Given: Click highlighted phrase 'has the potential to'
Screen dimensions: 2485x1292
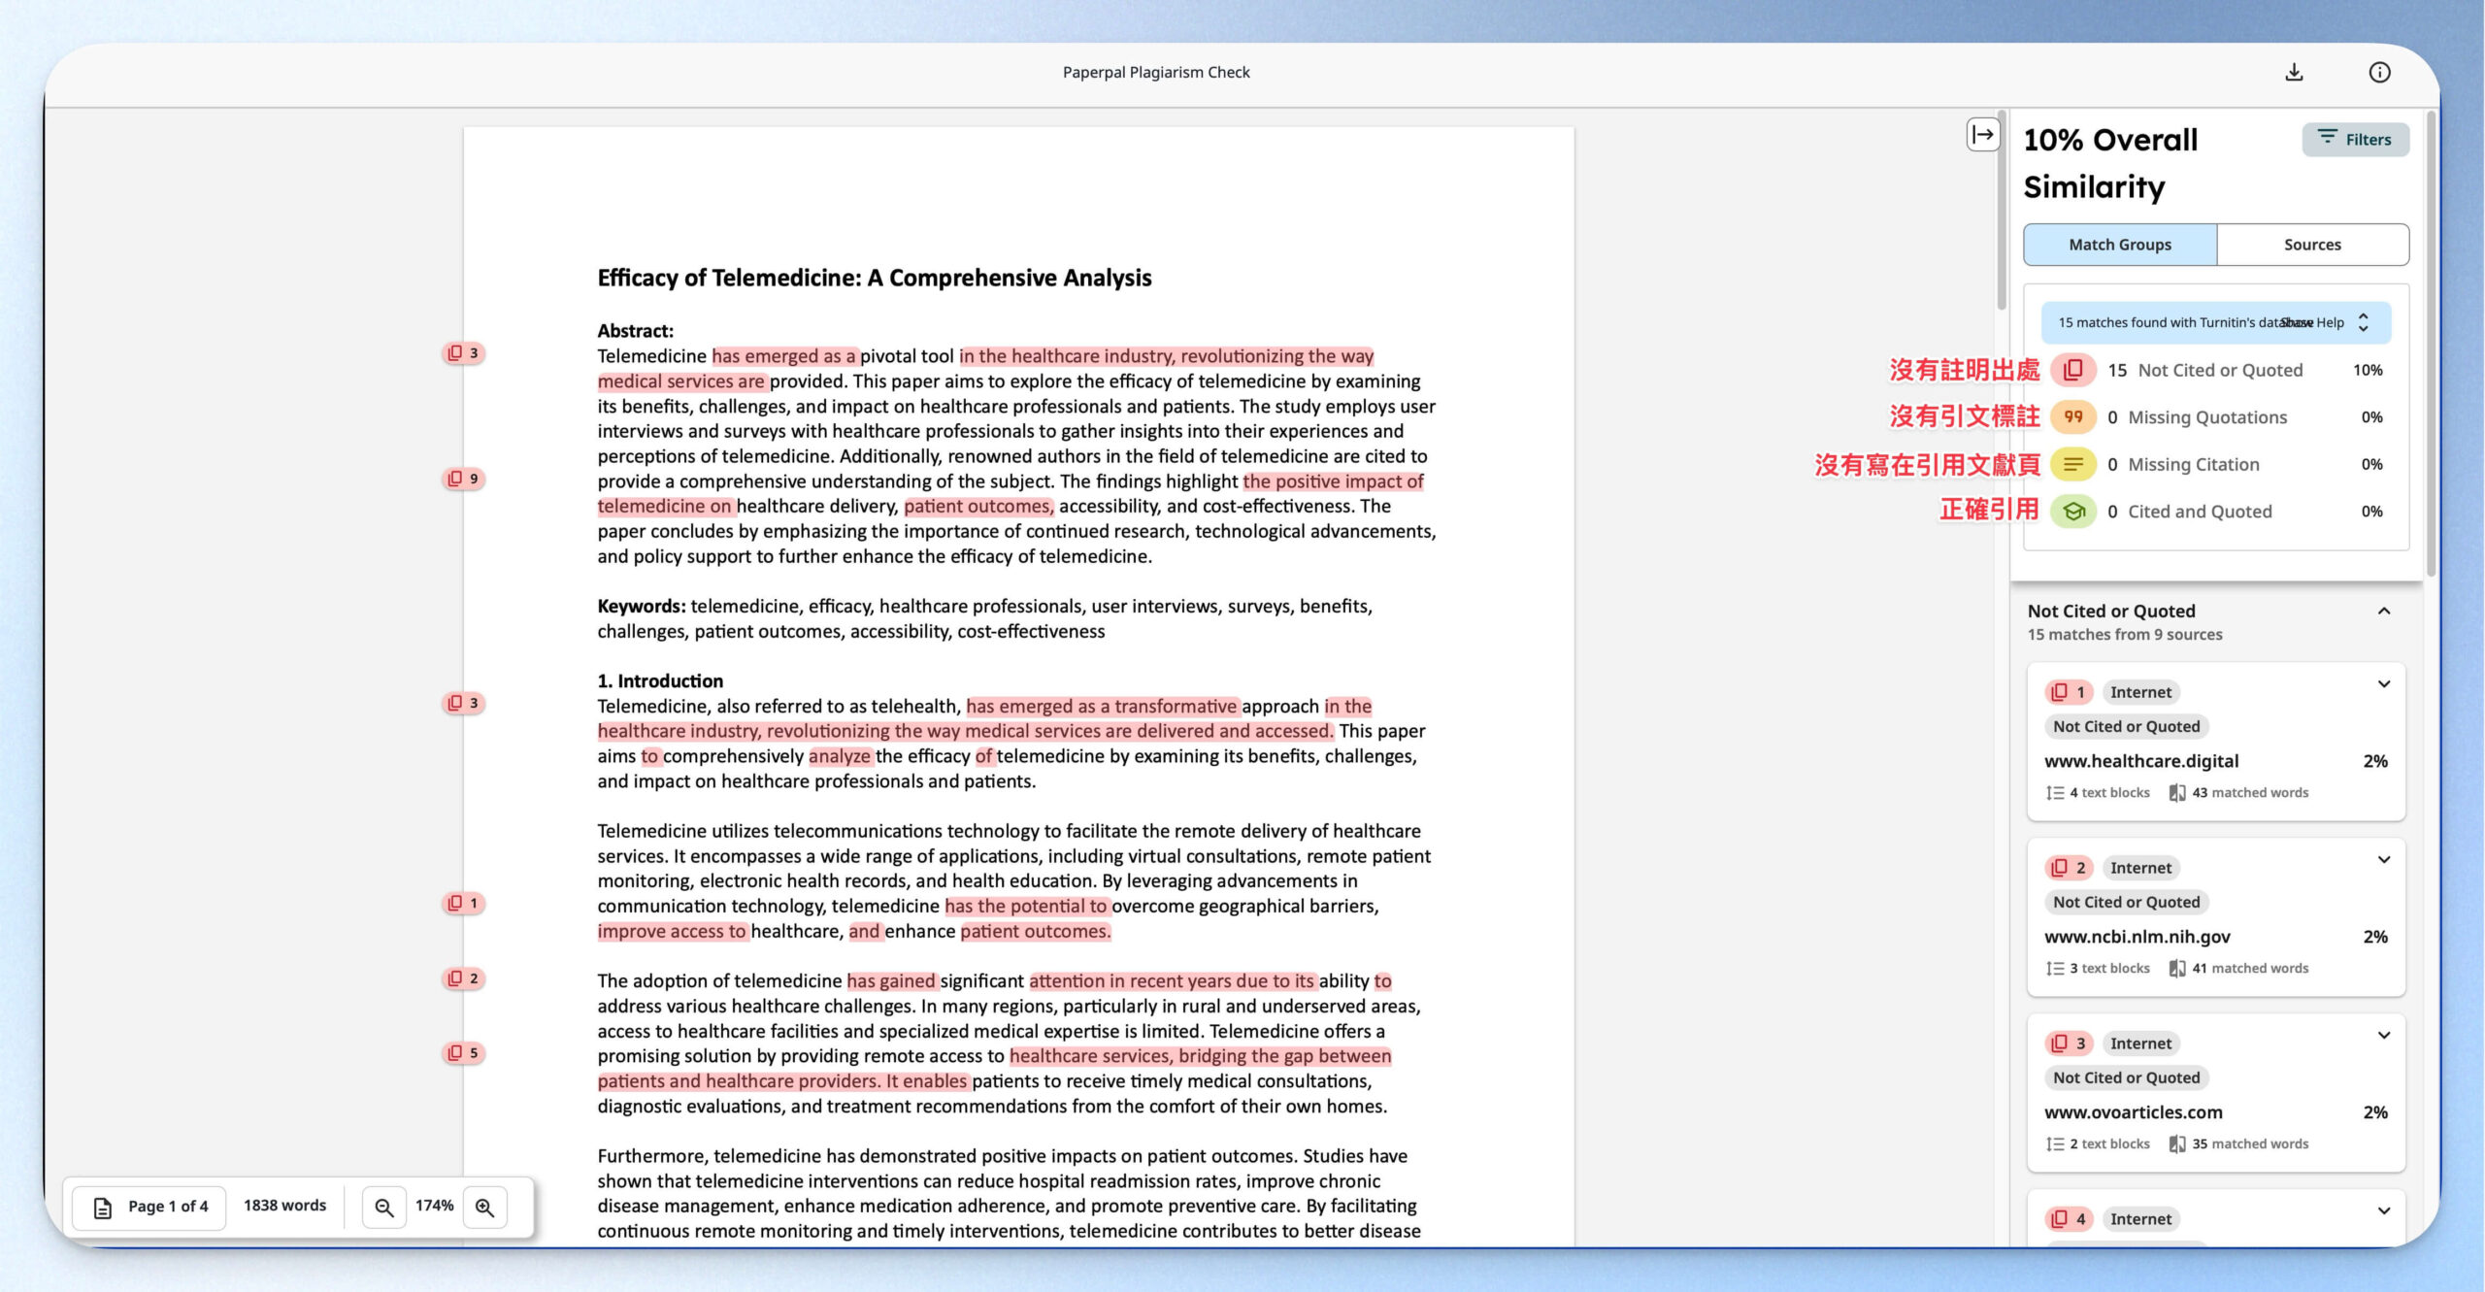Looking at the screenshot, I should click(1026, 907).
